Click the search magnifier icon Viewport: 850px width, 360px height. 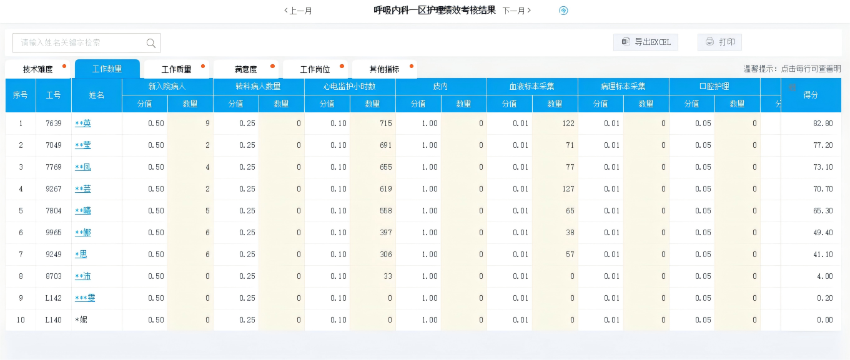pyautogui.click(x=151, y=43)
